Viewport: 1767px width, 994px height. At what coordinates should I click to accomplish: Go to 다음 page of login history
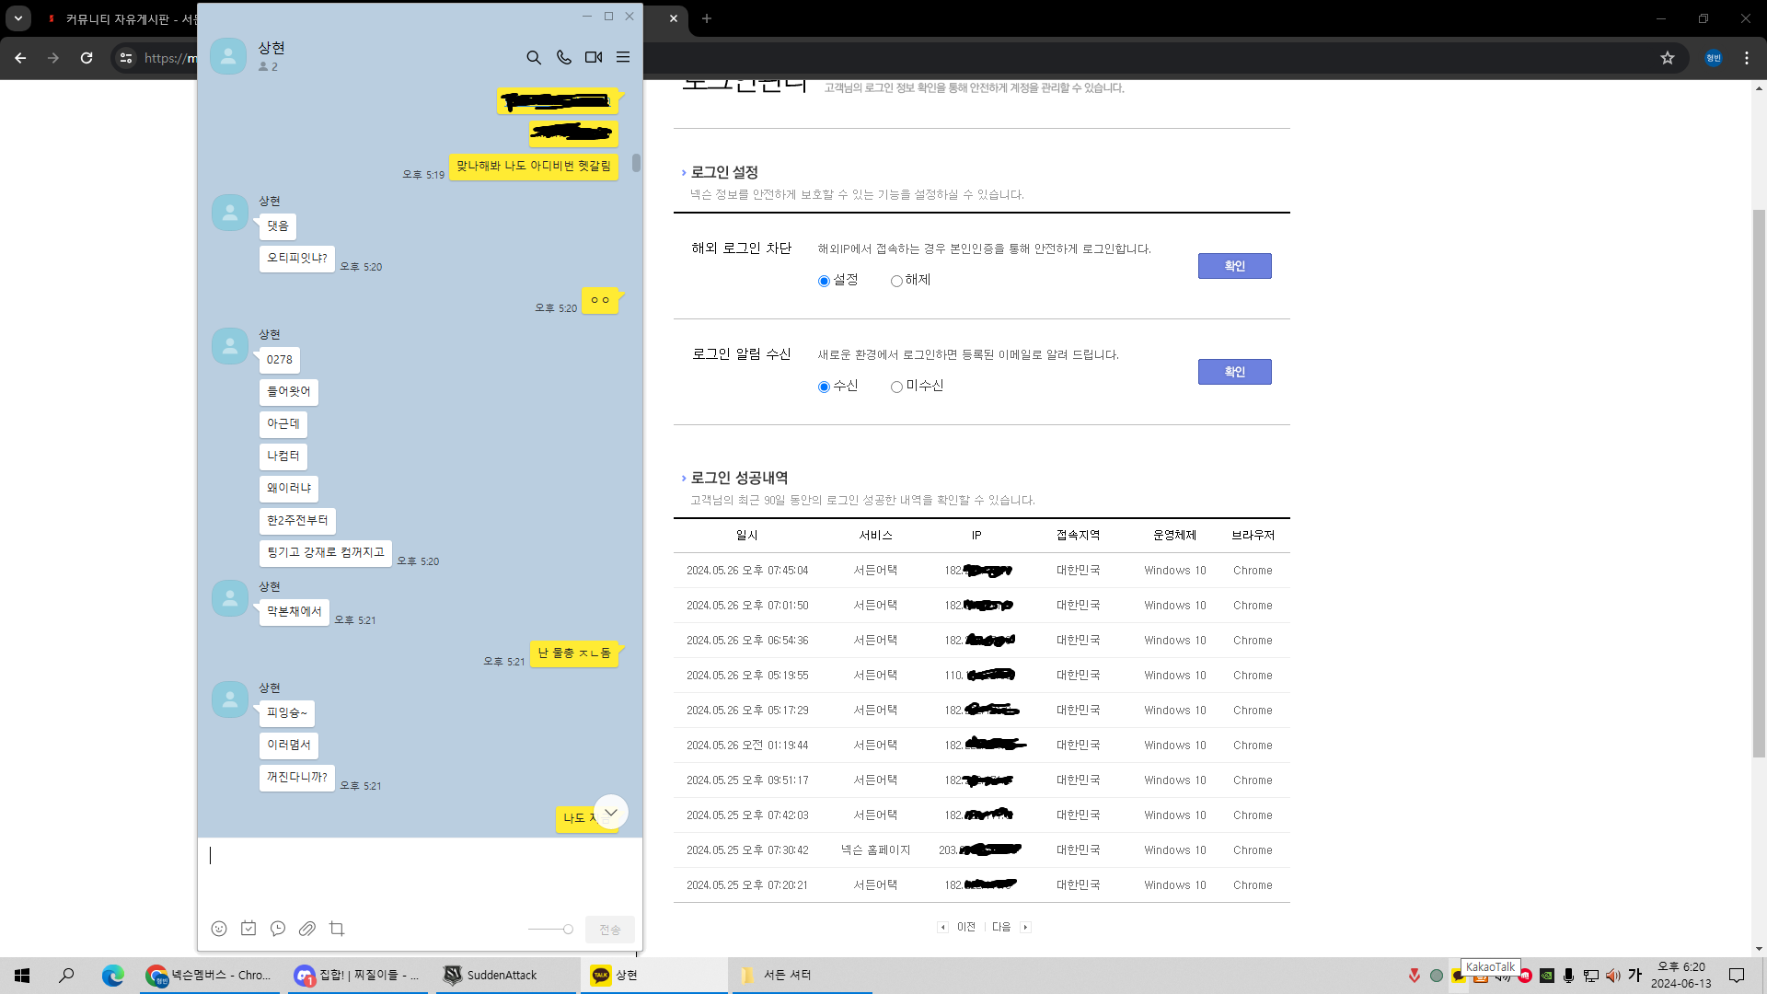tap(1003, 927)
